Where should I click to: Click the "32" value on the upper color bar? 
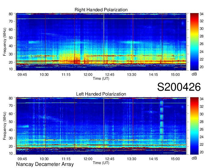[x=202, y=21]
